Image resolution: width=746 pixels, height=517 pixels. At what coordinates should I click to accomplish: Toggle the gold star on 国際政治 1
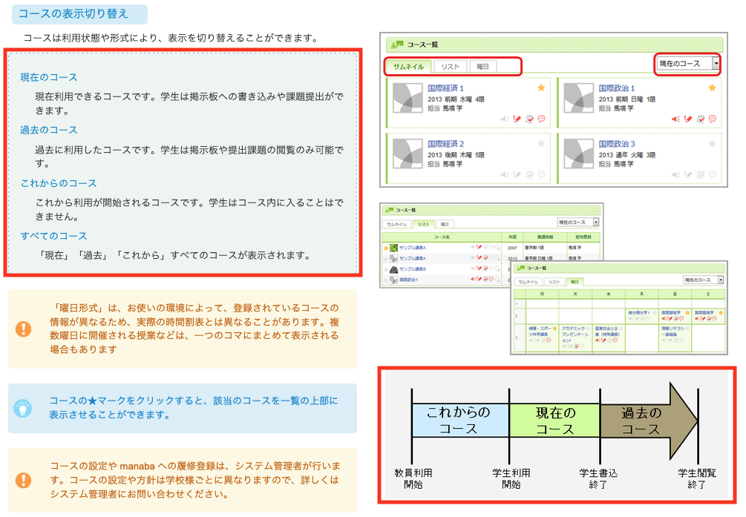click(x=712, y=88)
